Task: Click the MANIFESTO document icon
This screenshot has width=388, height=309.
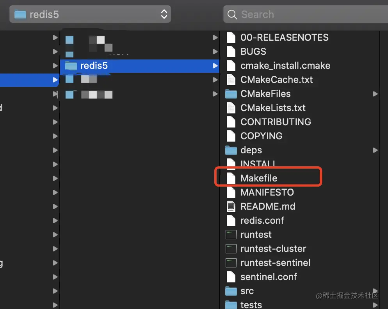Action: (x=231, y=192)
